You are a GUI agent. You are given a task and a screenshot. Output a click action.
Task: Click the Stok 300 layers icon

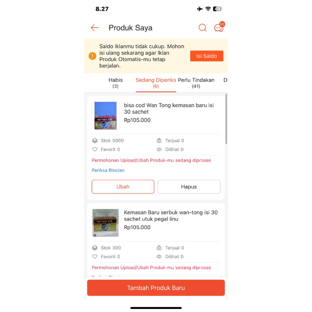point(95,248)
